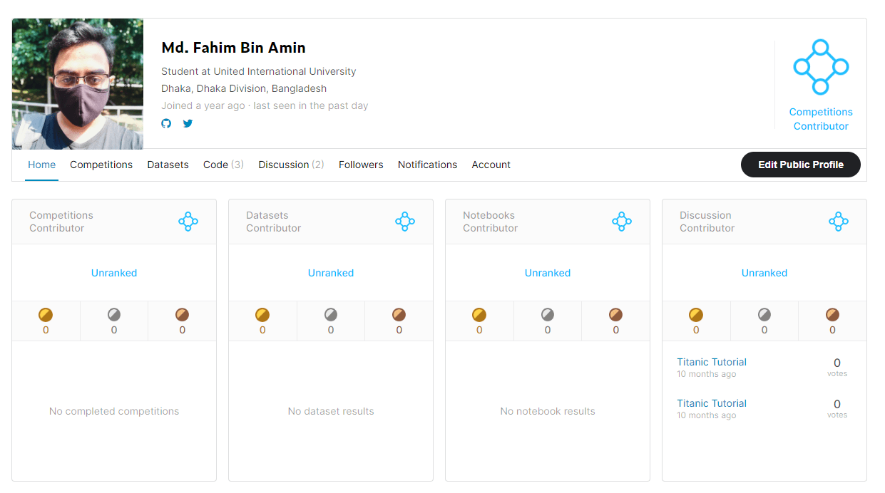Click the No notebook results text
The image size is (885, 493).
[x=548, y=411]
